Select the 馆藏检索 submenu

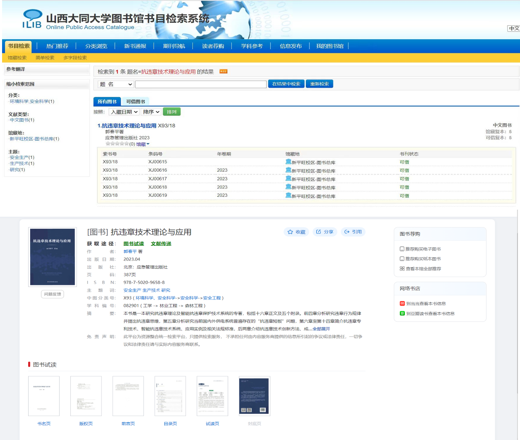(17, 58)
